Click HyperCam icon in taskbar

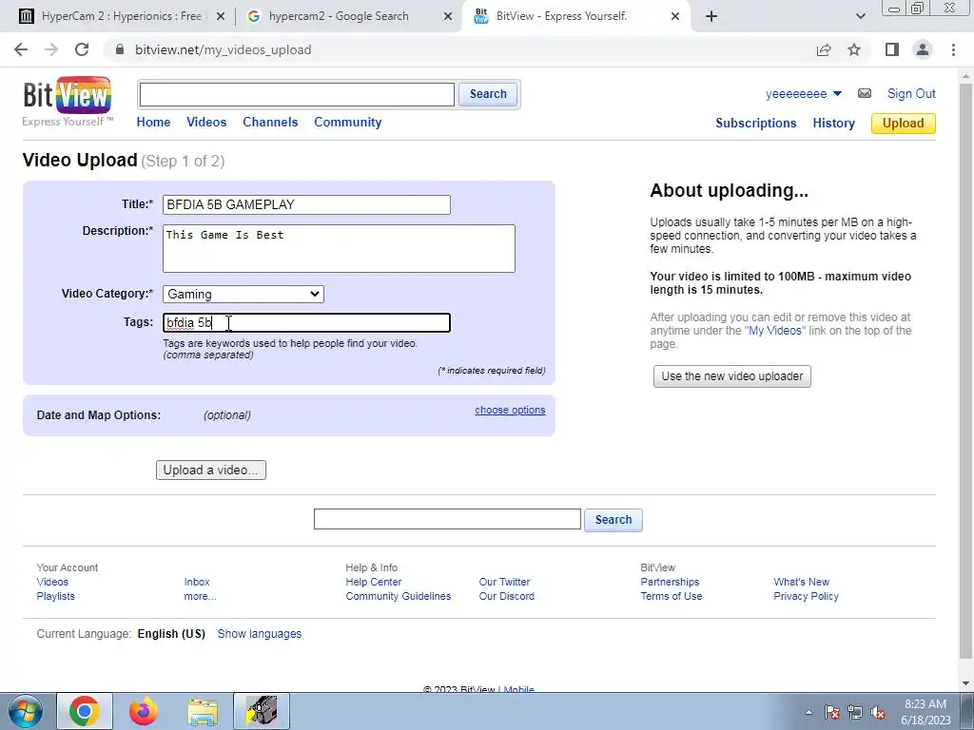click(x=262, y=711)
